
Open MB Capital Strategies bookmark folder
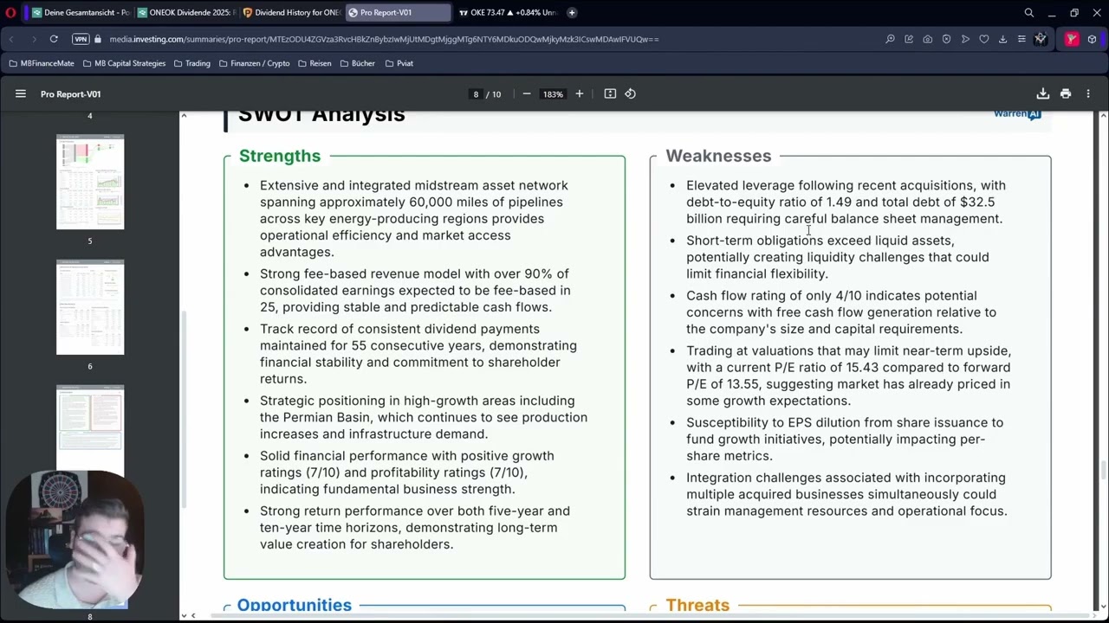(x=124, y=63)
